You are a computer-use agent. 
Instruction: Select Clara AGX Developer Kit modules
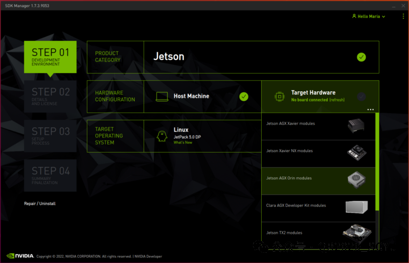(318, 208)
